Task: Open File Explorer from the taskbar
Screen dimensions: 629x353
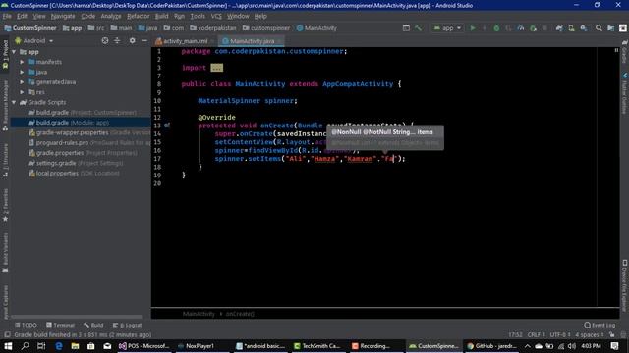Action: coord(75,346)
